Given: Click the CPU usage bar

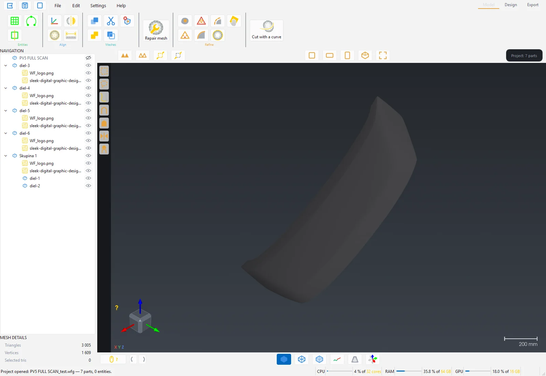Looking at the screenshot, I should 340,371.
